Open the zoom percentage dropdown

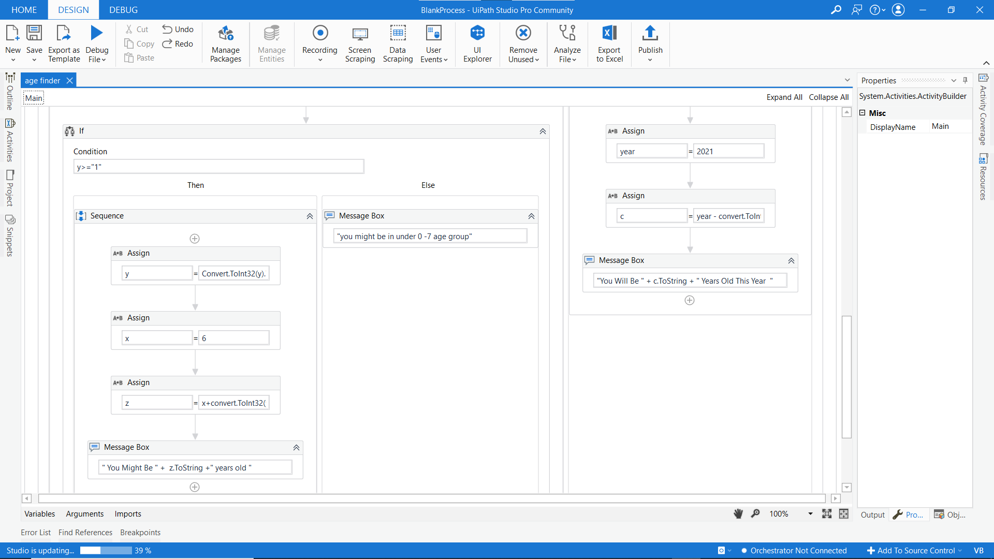[810, 513]
